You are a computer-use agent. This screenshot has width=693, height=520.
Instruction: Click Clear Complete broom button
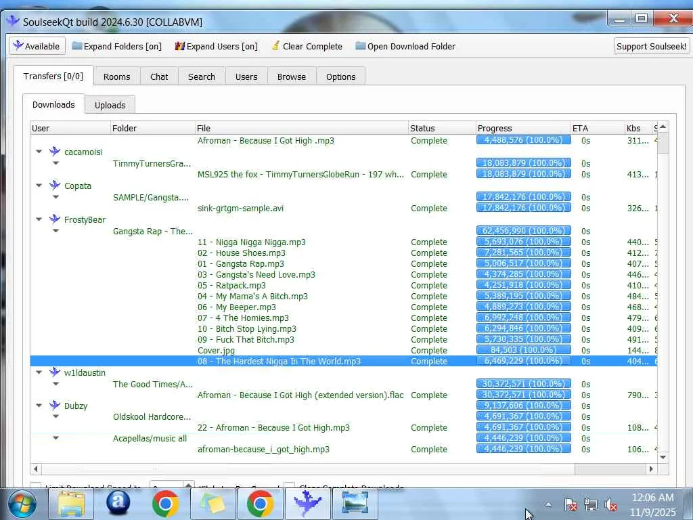click(307, 46)
